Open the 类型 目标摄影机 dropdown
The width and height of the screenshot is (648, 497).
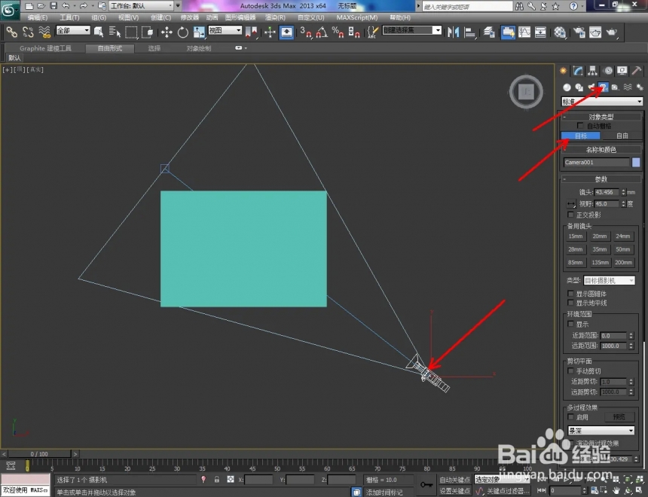[x=609, y=281]
